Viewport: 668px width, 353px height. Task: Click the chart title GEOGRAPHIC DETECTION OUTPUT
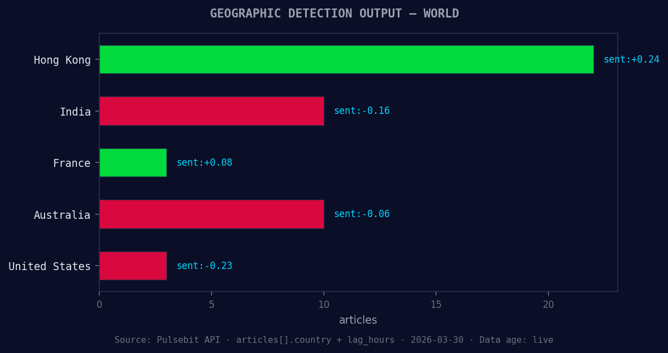pyautogui.click(x=334, y=13)
